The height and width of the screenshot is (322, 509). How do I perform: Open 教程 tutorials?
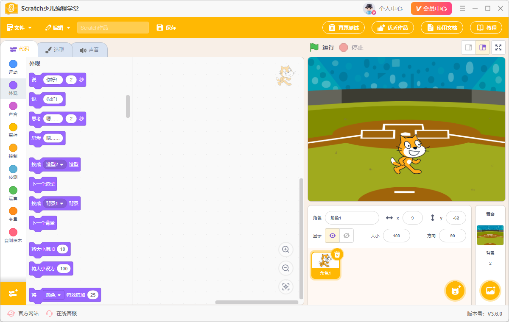(x=486, y=28)
